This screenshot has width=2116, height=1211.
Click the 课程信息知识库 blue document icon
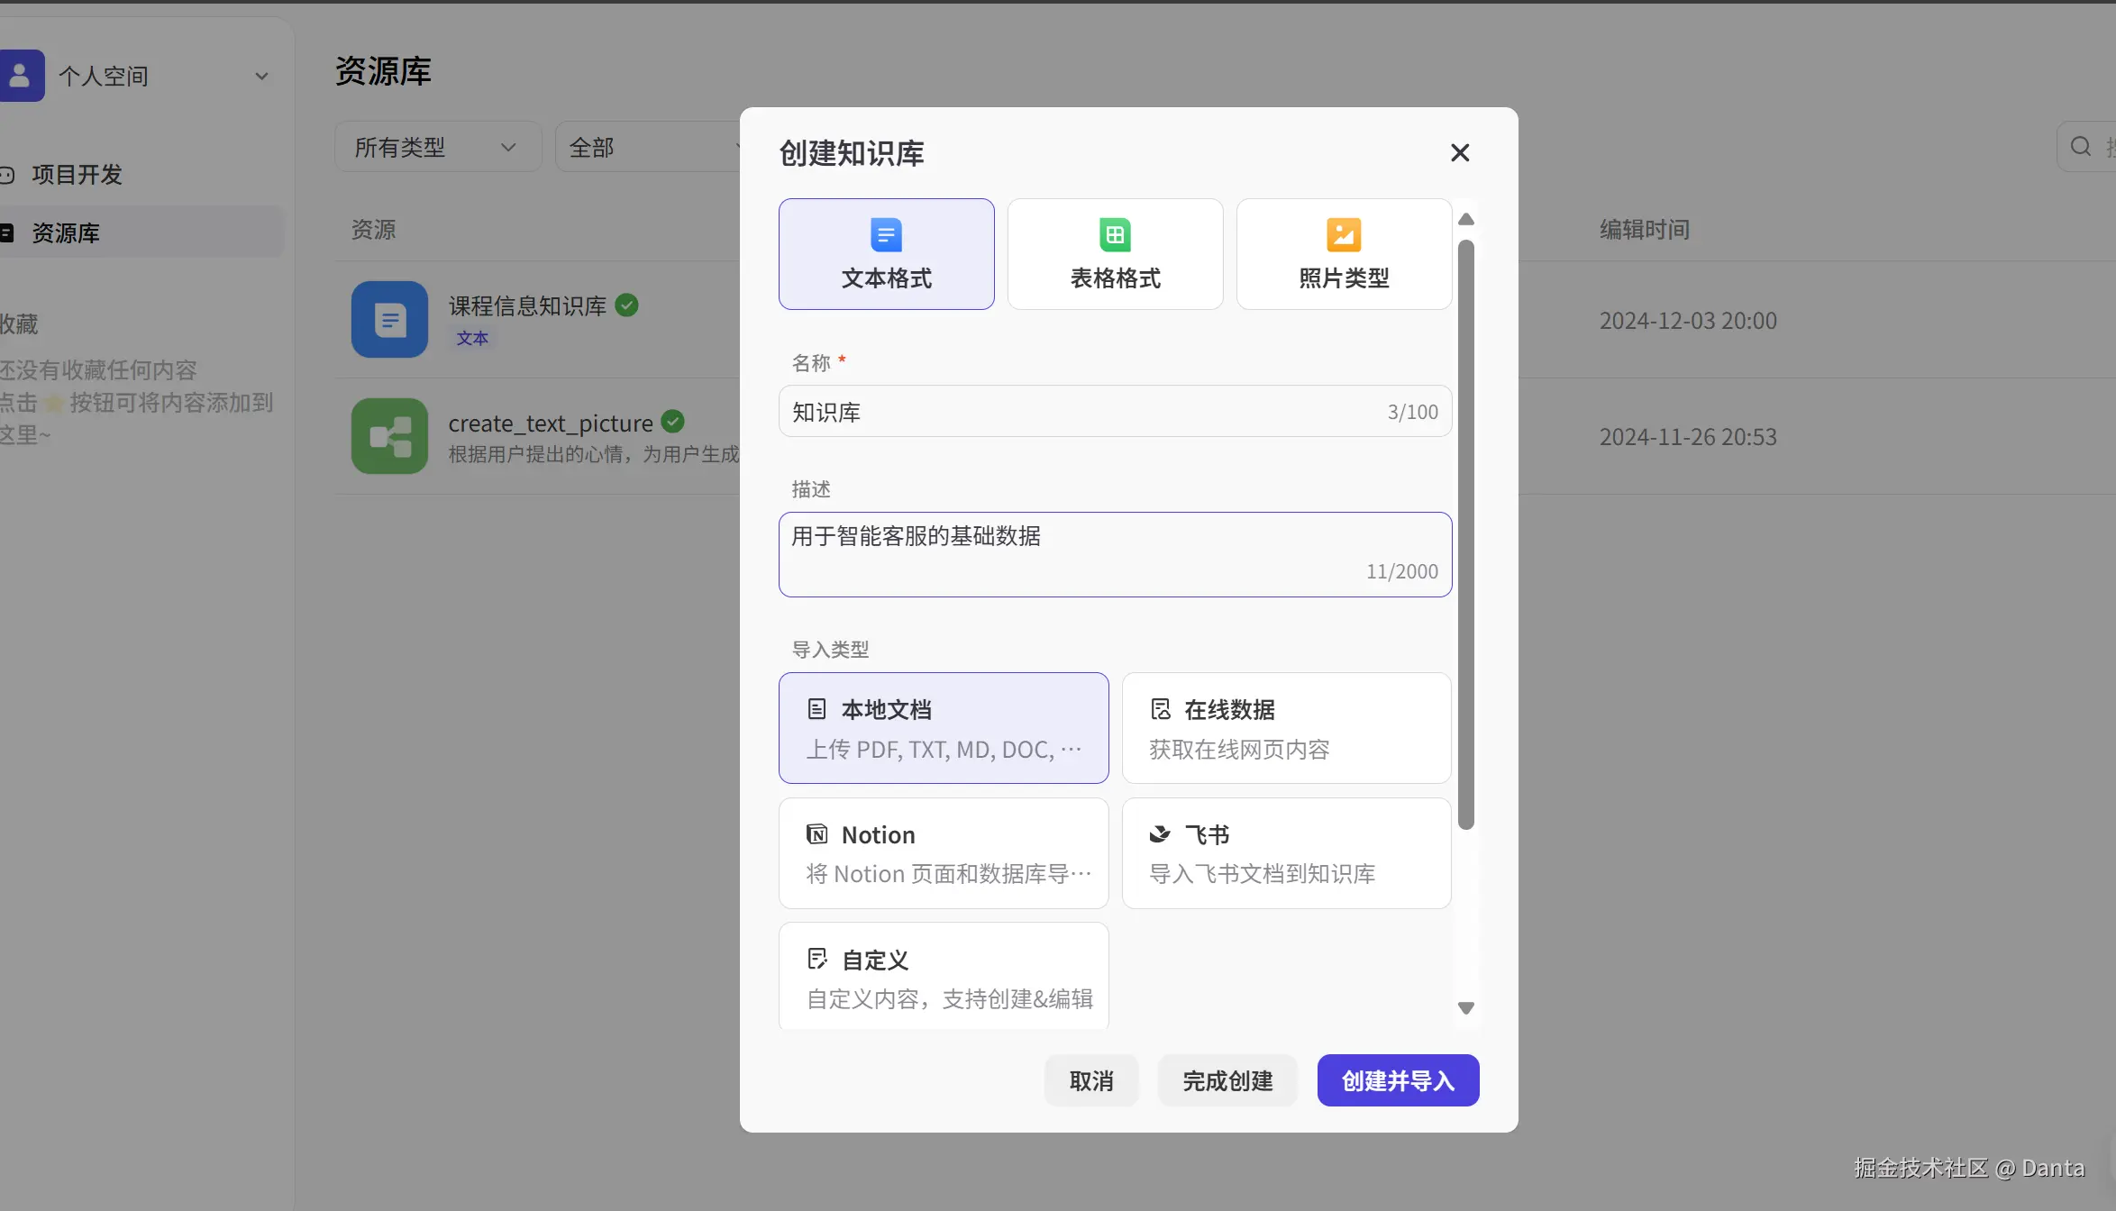[x=389, y=320]
